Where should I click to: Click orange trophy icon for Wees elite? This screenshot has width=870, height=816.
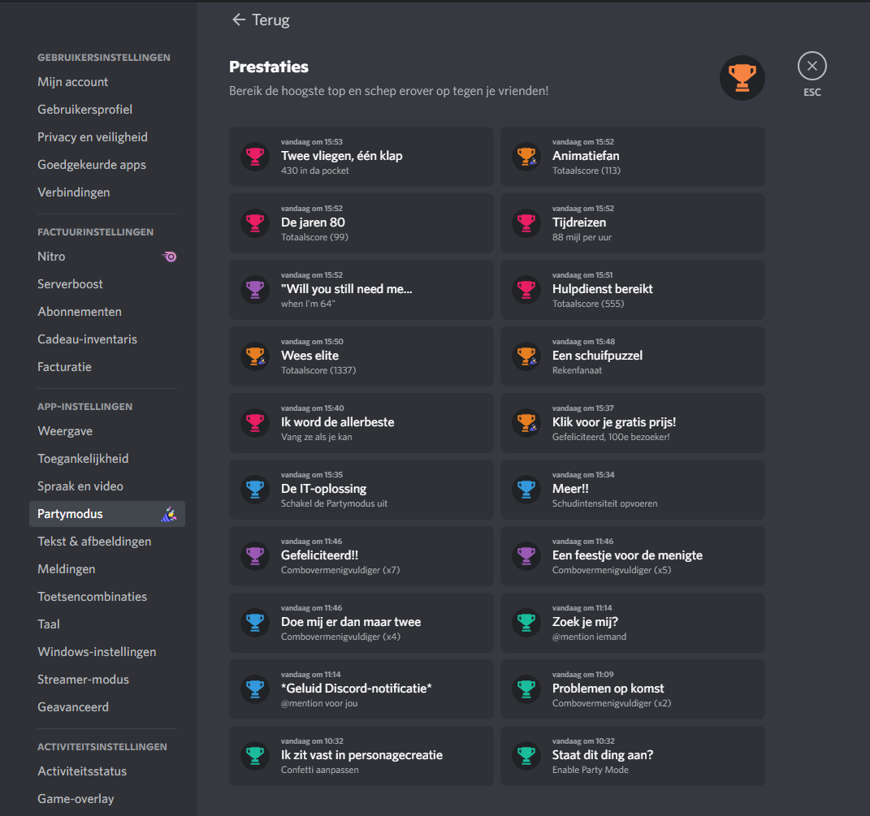[255, 356]
